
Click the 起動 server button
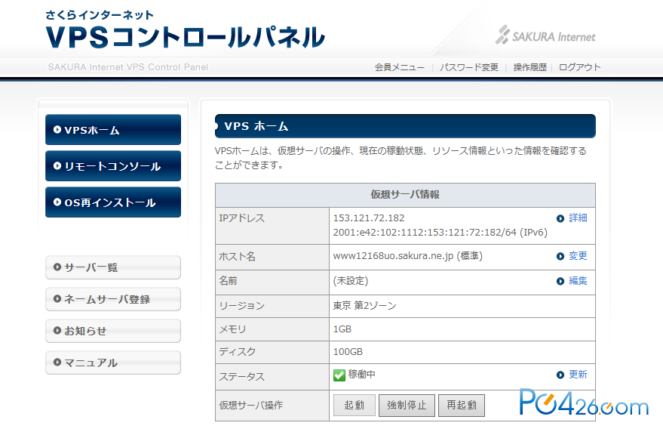[x=355, y=406]
